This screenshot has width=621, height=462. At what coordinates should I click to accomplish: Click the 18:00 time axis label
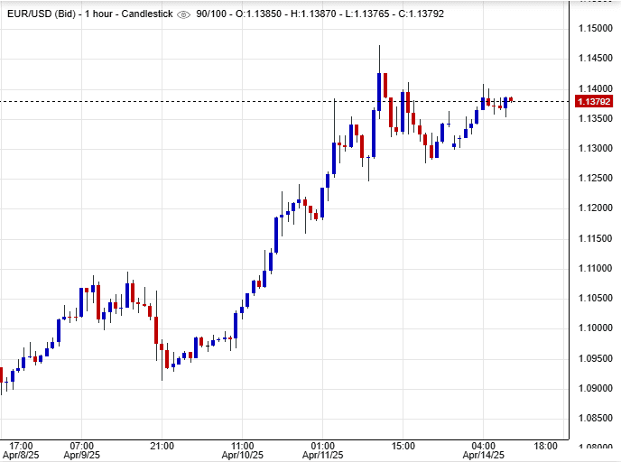pyautogui.click(x=545, y=446)
